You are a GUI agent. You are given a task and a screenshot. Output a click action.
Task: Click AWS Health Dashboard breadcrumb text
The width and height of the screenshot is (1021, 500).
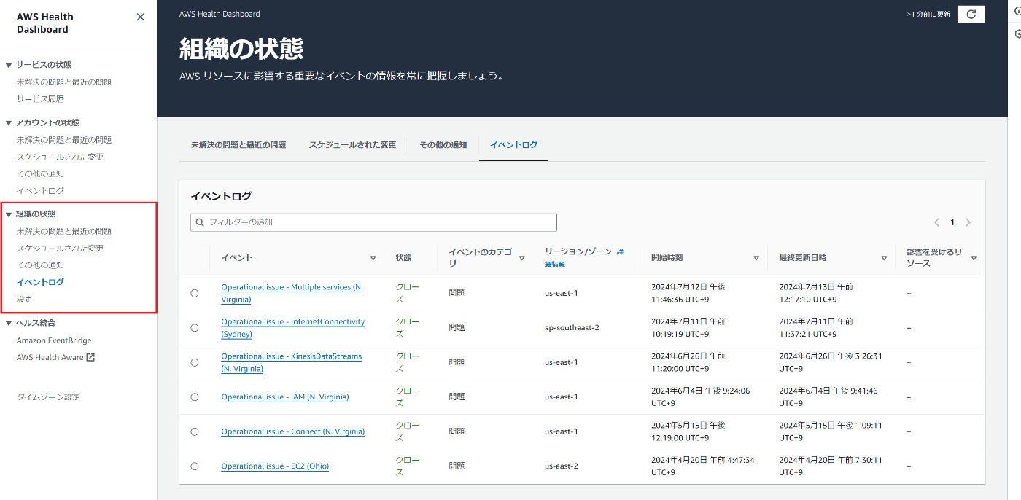pos(220,14)
